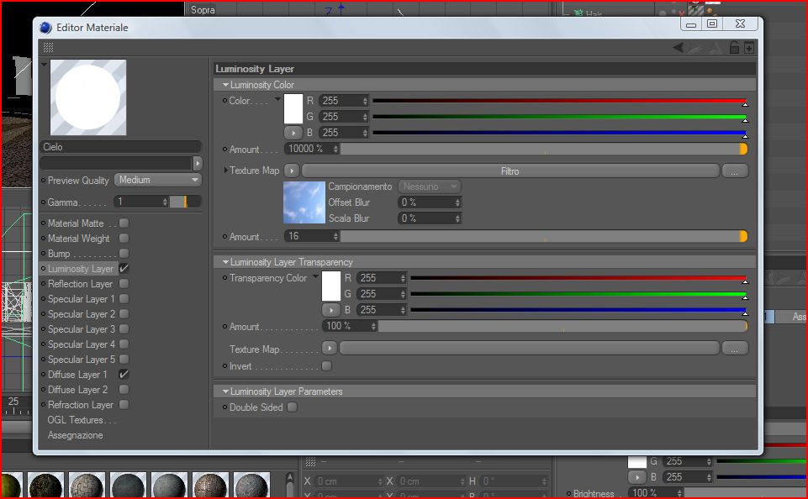Screen dimensions: 808x499
Task: Enable the Material Weight checkbox
Action: click(124, 238)
